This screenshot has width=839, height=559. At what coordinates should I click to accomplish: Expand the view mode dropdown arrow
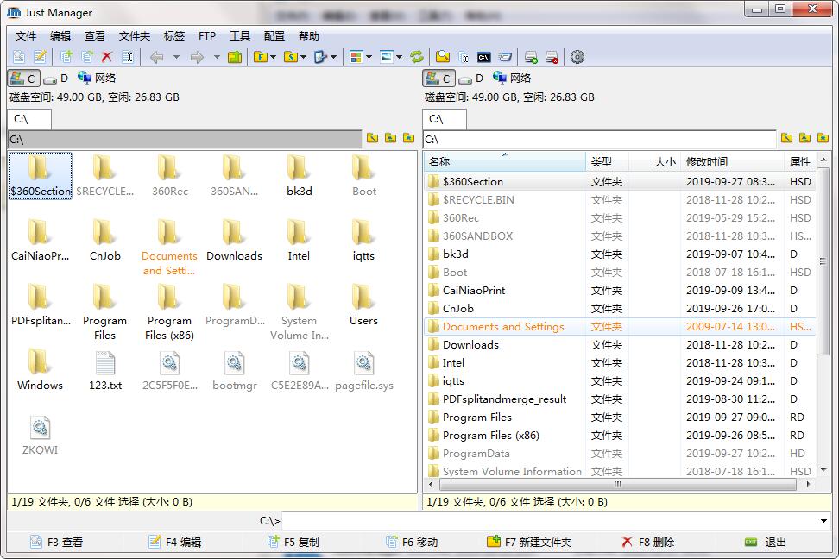pyautogui.click(x=369, y=57)
